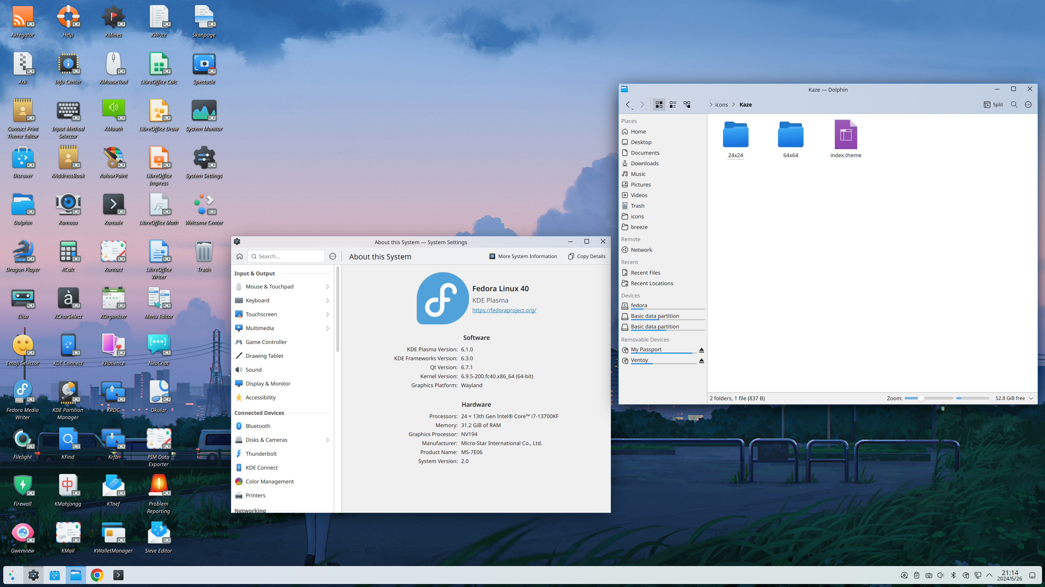Switch Dolphin to Compact view mode

(x=673, y=104)
